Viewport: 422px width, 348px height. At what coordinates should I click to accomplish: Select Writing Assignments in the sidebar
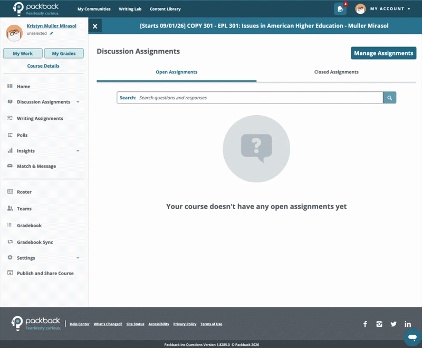pos(40,118)
